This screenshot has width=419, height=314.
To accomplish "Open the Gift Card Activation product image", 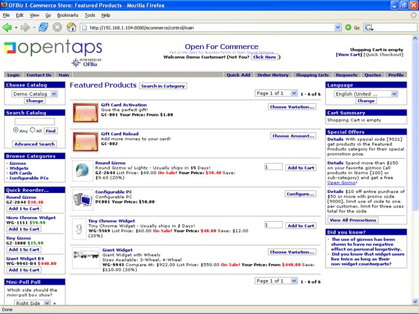I will (83, 112).
